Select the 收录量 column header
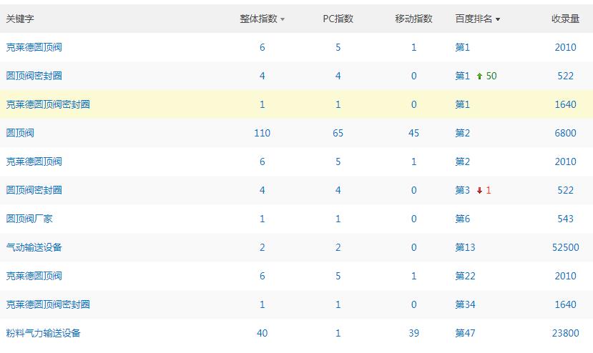The height and width of the screenshot is (353, 593). point(565,19)
